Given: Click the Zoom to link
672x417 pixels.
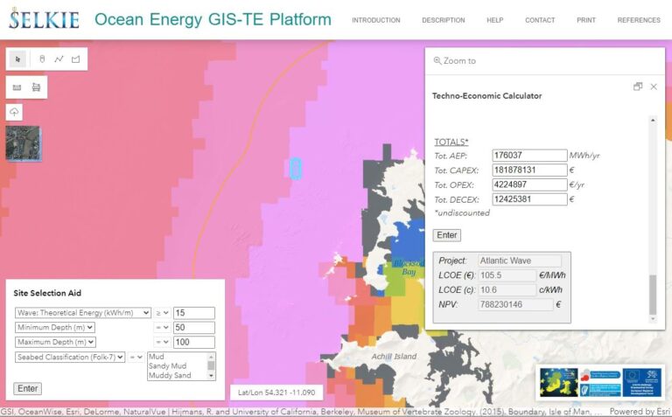Looking at the screenshot, I should pos(459,61).
